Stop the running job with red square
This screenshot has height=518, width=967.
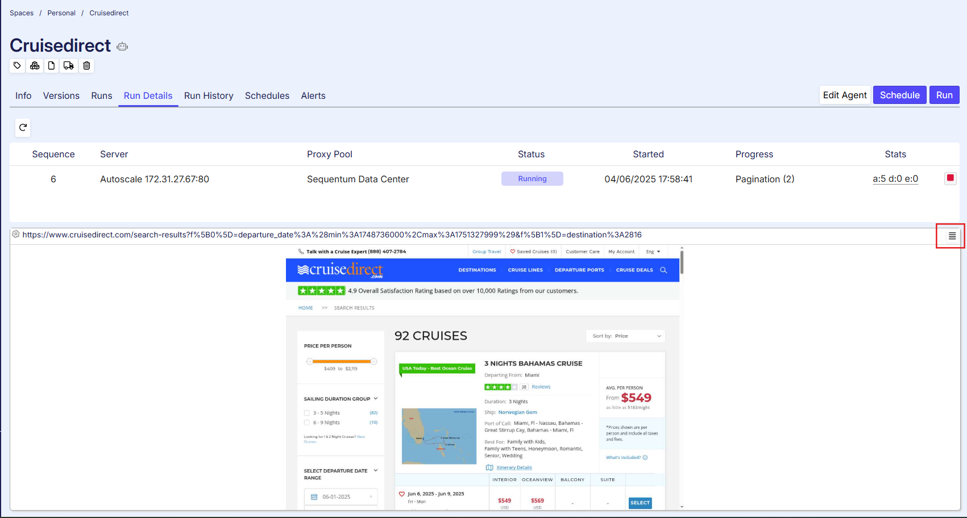(950, 178)
